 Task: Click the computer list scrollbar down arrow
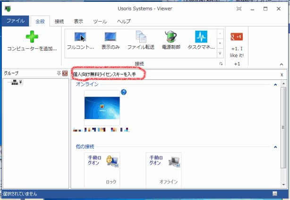point(283,184)
